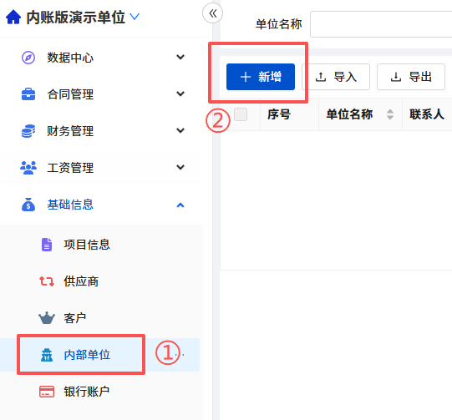Click the upload icon on 导入 button
This screenshot has height=420, width=452.
(321, 77)
